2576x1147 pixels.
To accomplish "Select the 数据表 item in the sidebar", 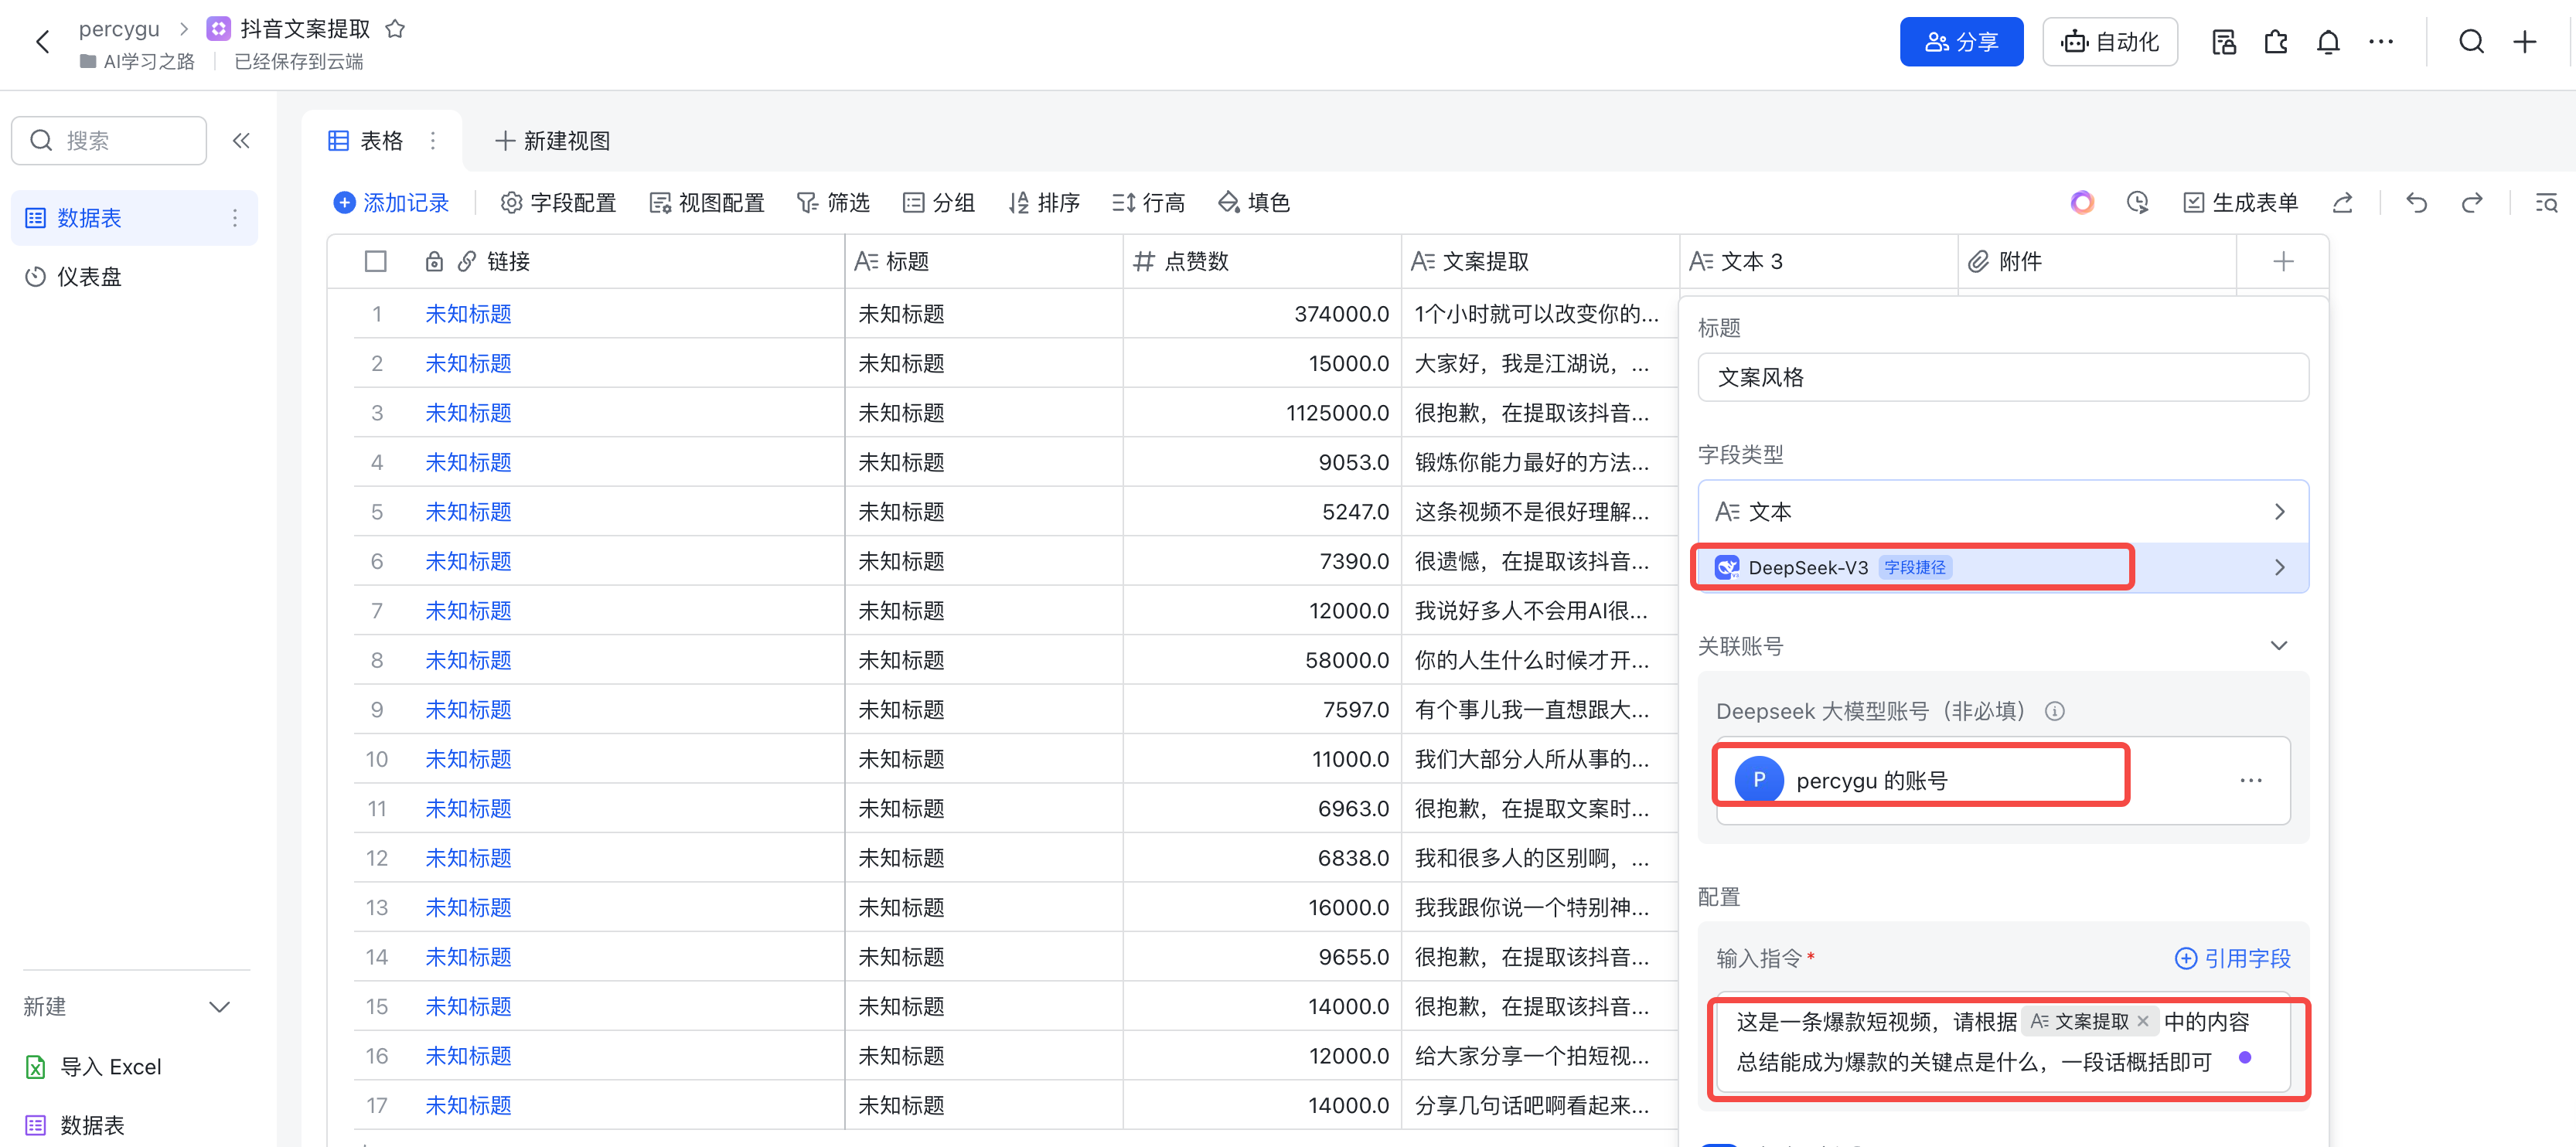I will pos(134,218).
